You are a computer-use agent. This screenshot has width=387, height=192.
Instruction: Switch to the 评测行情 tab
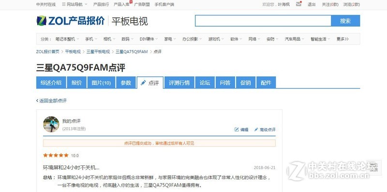click(x=179, y=83)
